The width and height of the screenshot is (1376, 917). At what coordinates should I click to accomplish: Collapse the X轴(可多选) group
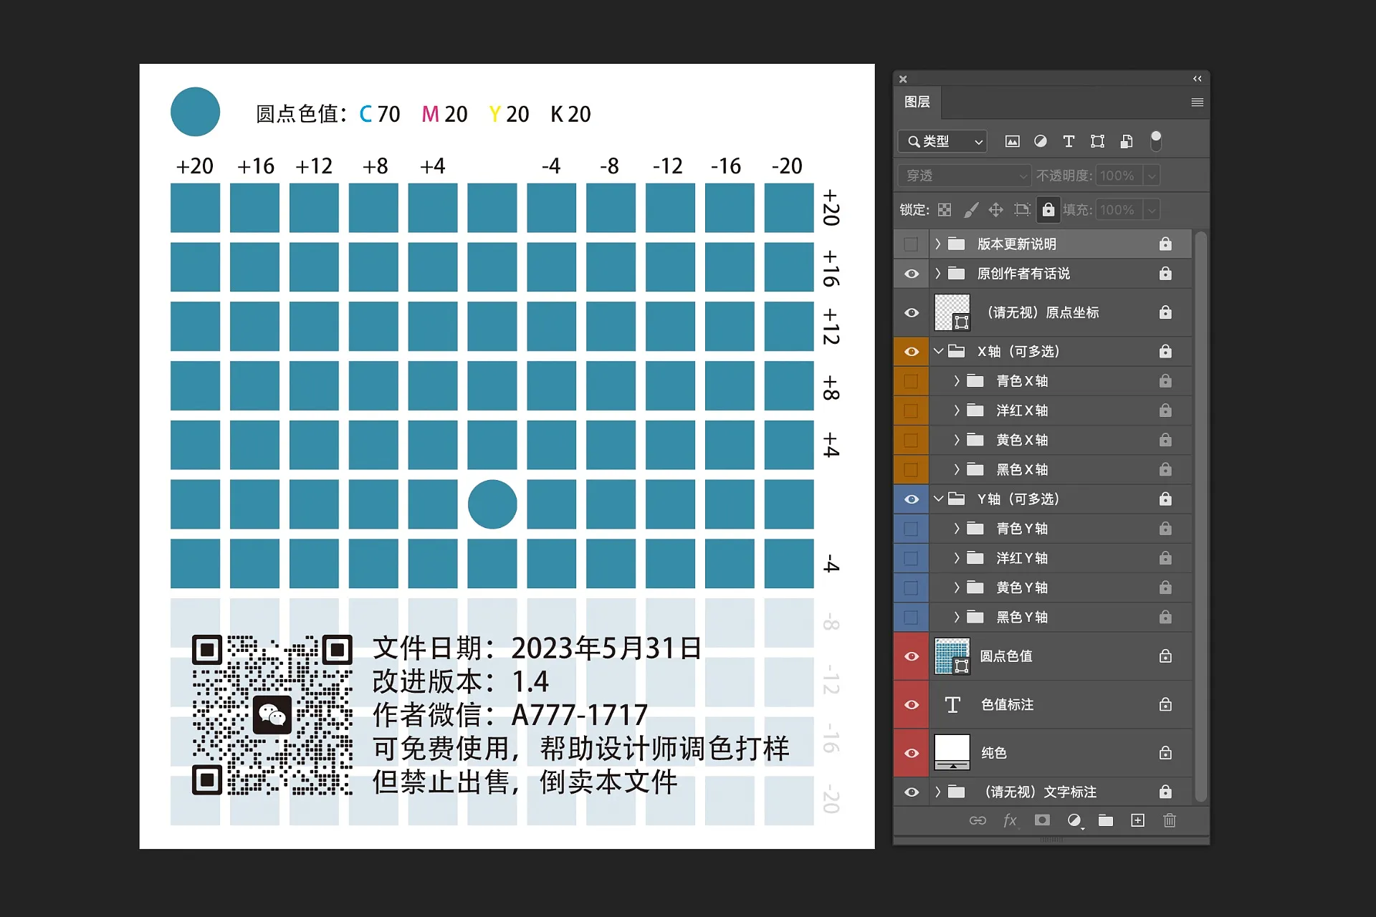[x=938, y=351]
